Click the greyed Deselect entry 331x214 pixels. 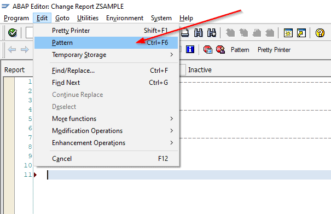click(107, 107)
